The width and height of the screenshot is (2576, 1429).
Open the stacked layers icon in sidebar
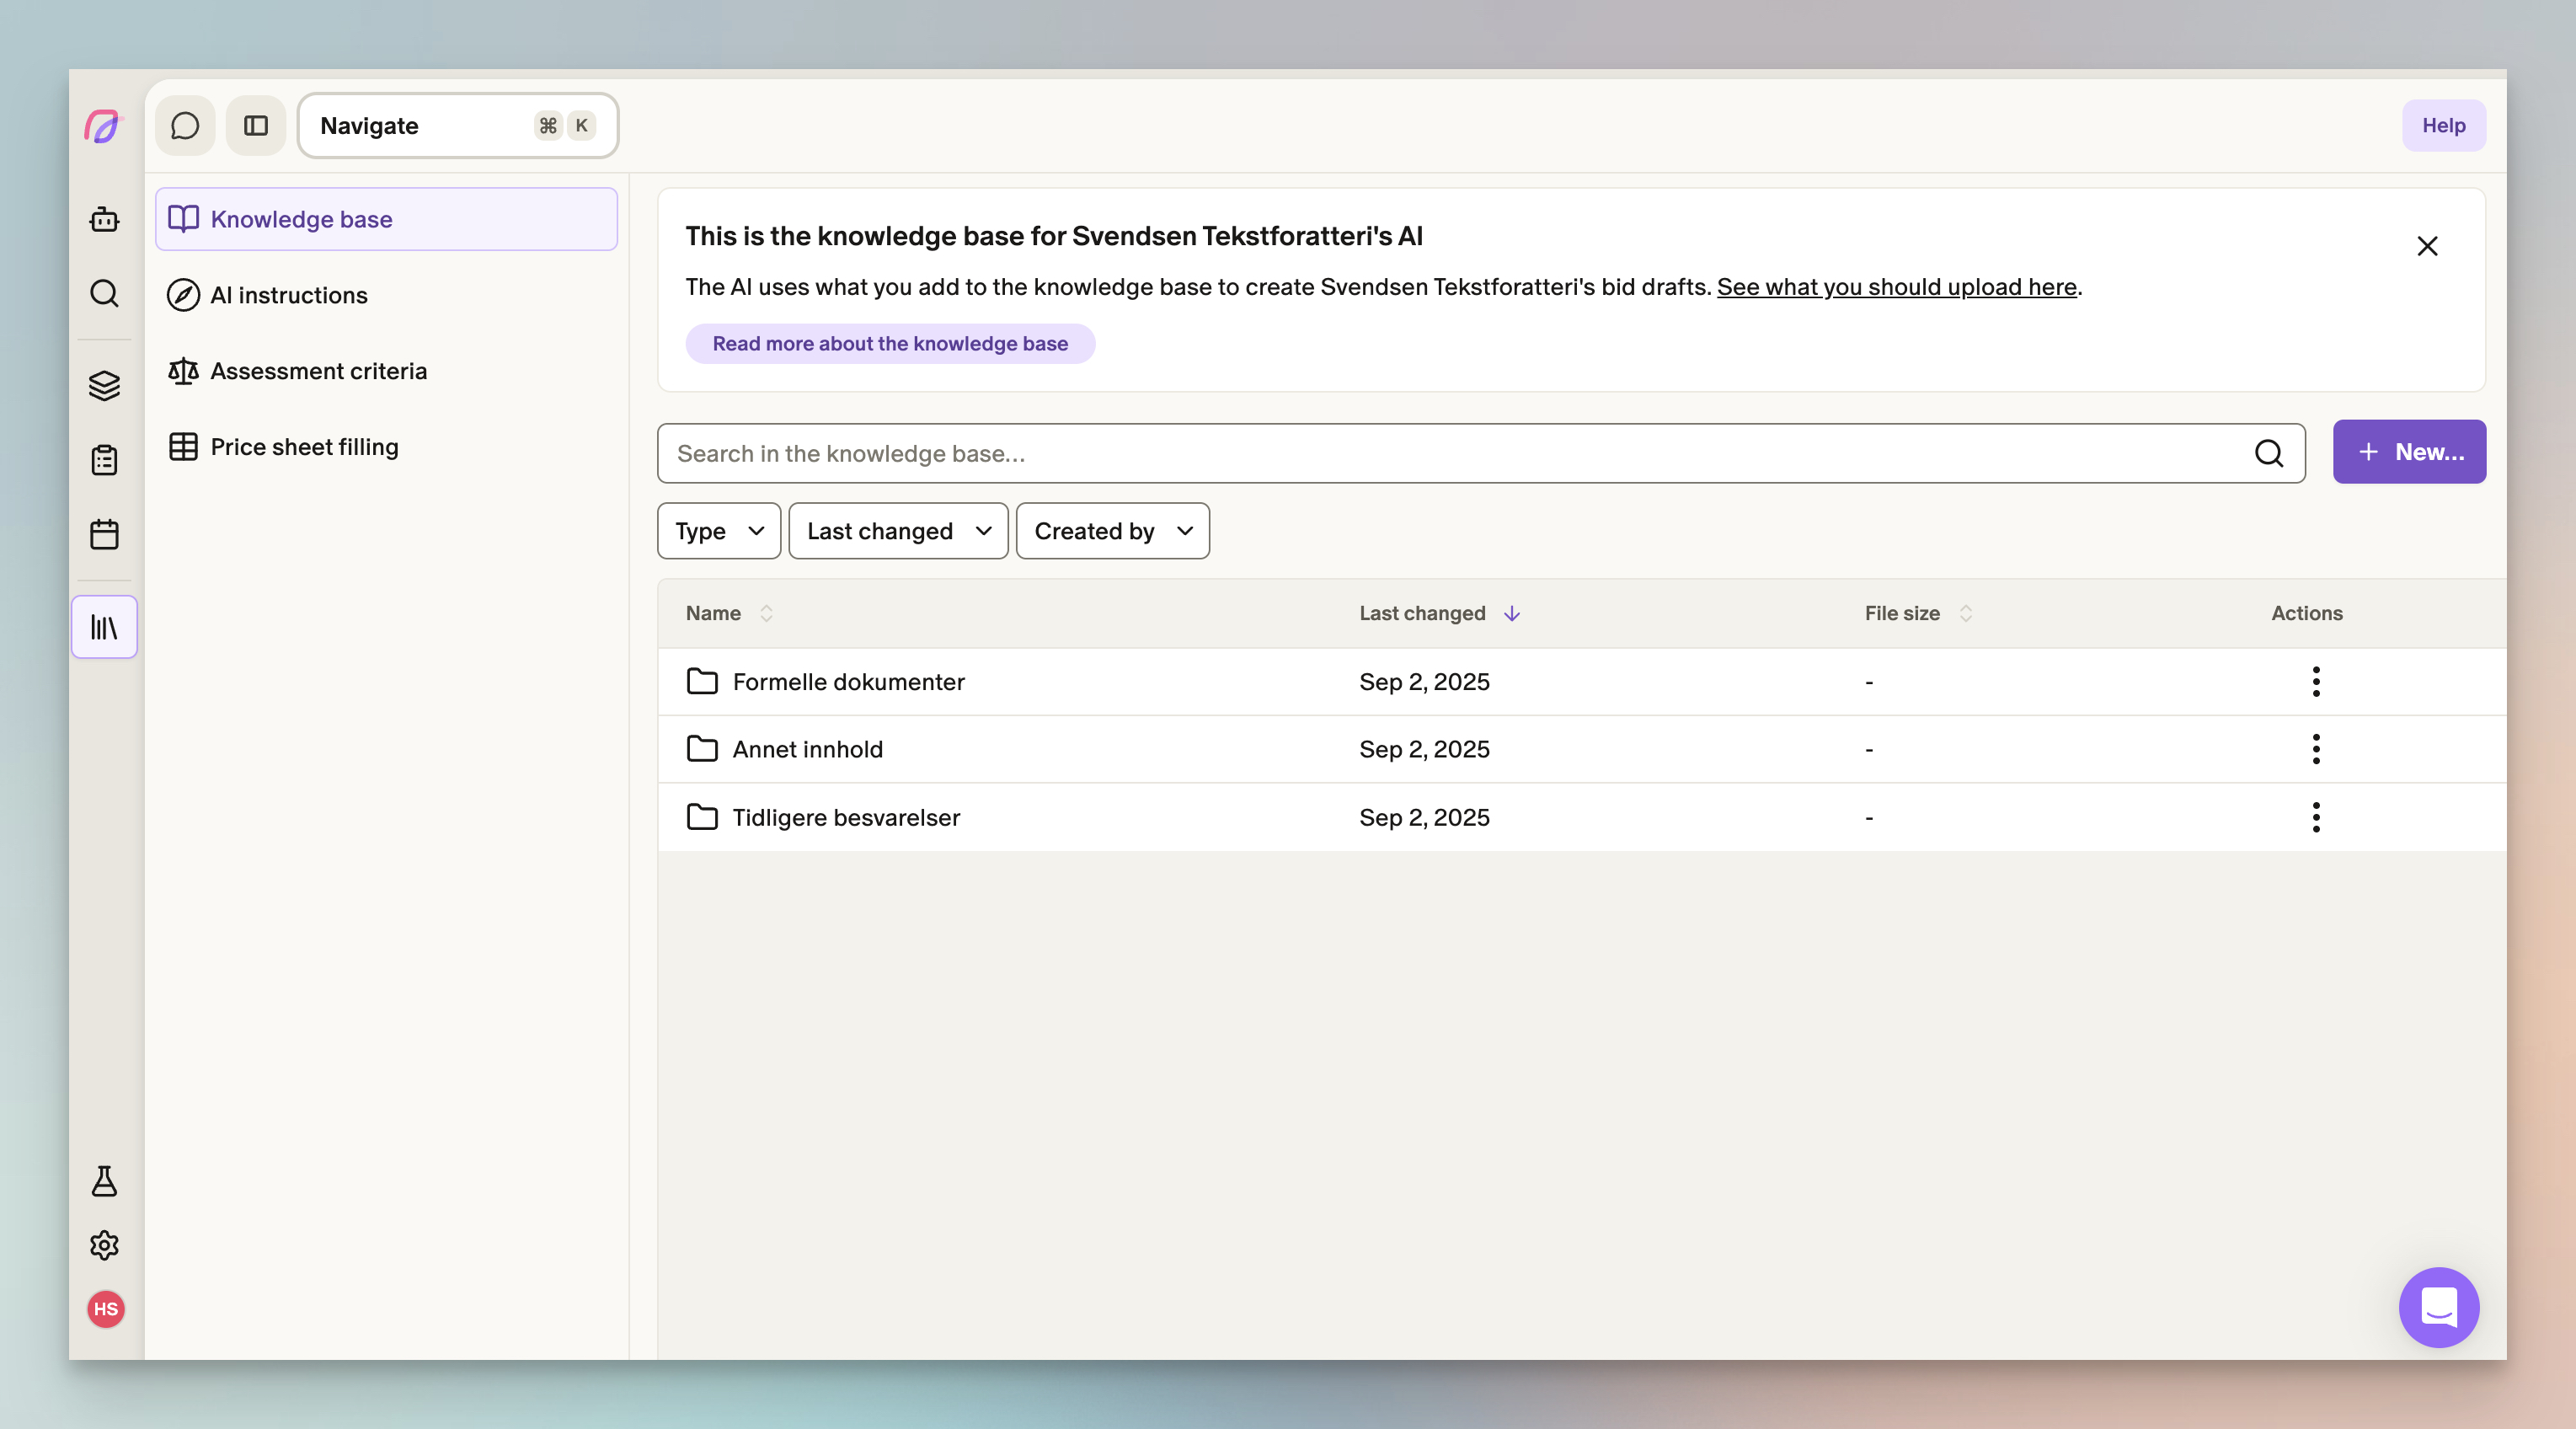coord(104,385)
